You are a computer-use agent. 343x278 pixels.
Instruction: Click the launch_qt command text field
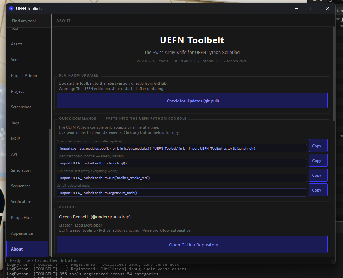click(x=181, y=163)
